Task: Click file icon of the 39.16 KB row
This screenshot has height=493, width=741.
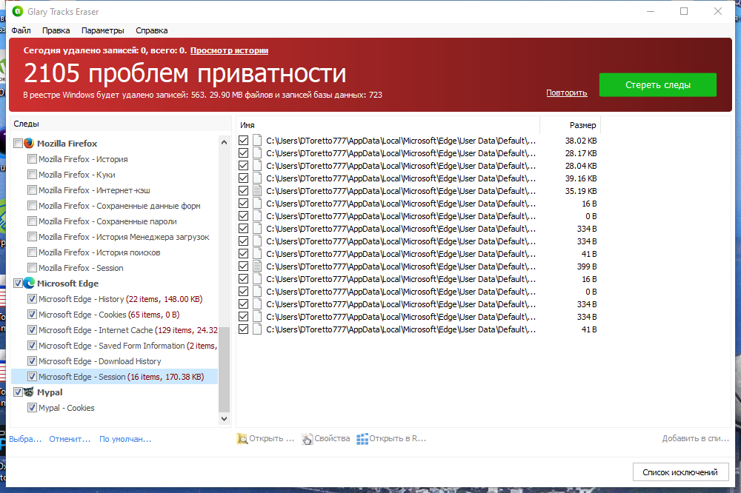Action: (257, 178)
